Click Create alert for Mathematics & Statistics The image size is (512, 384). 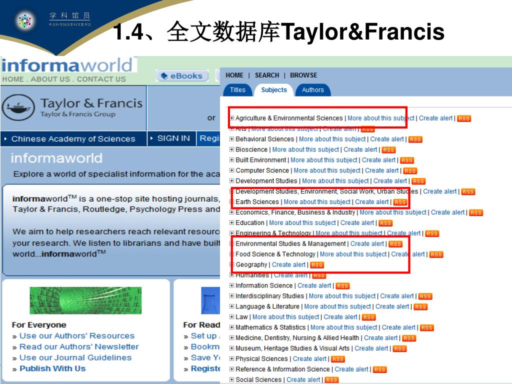click(x=398, y=327)
